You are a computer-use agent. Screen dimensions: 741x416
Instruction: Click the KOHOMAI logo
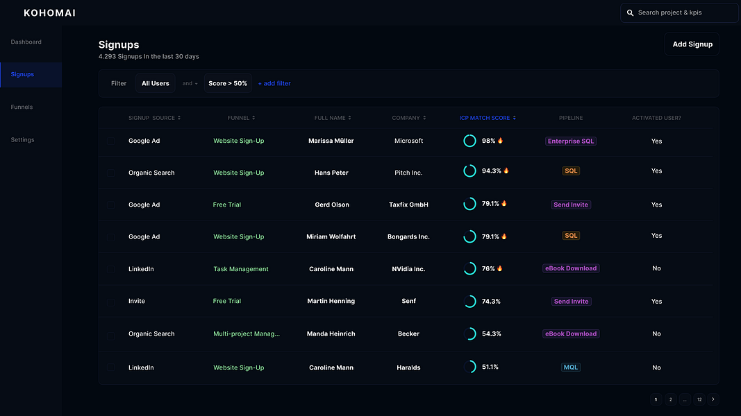tap(49, 12)
